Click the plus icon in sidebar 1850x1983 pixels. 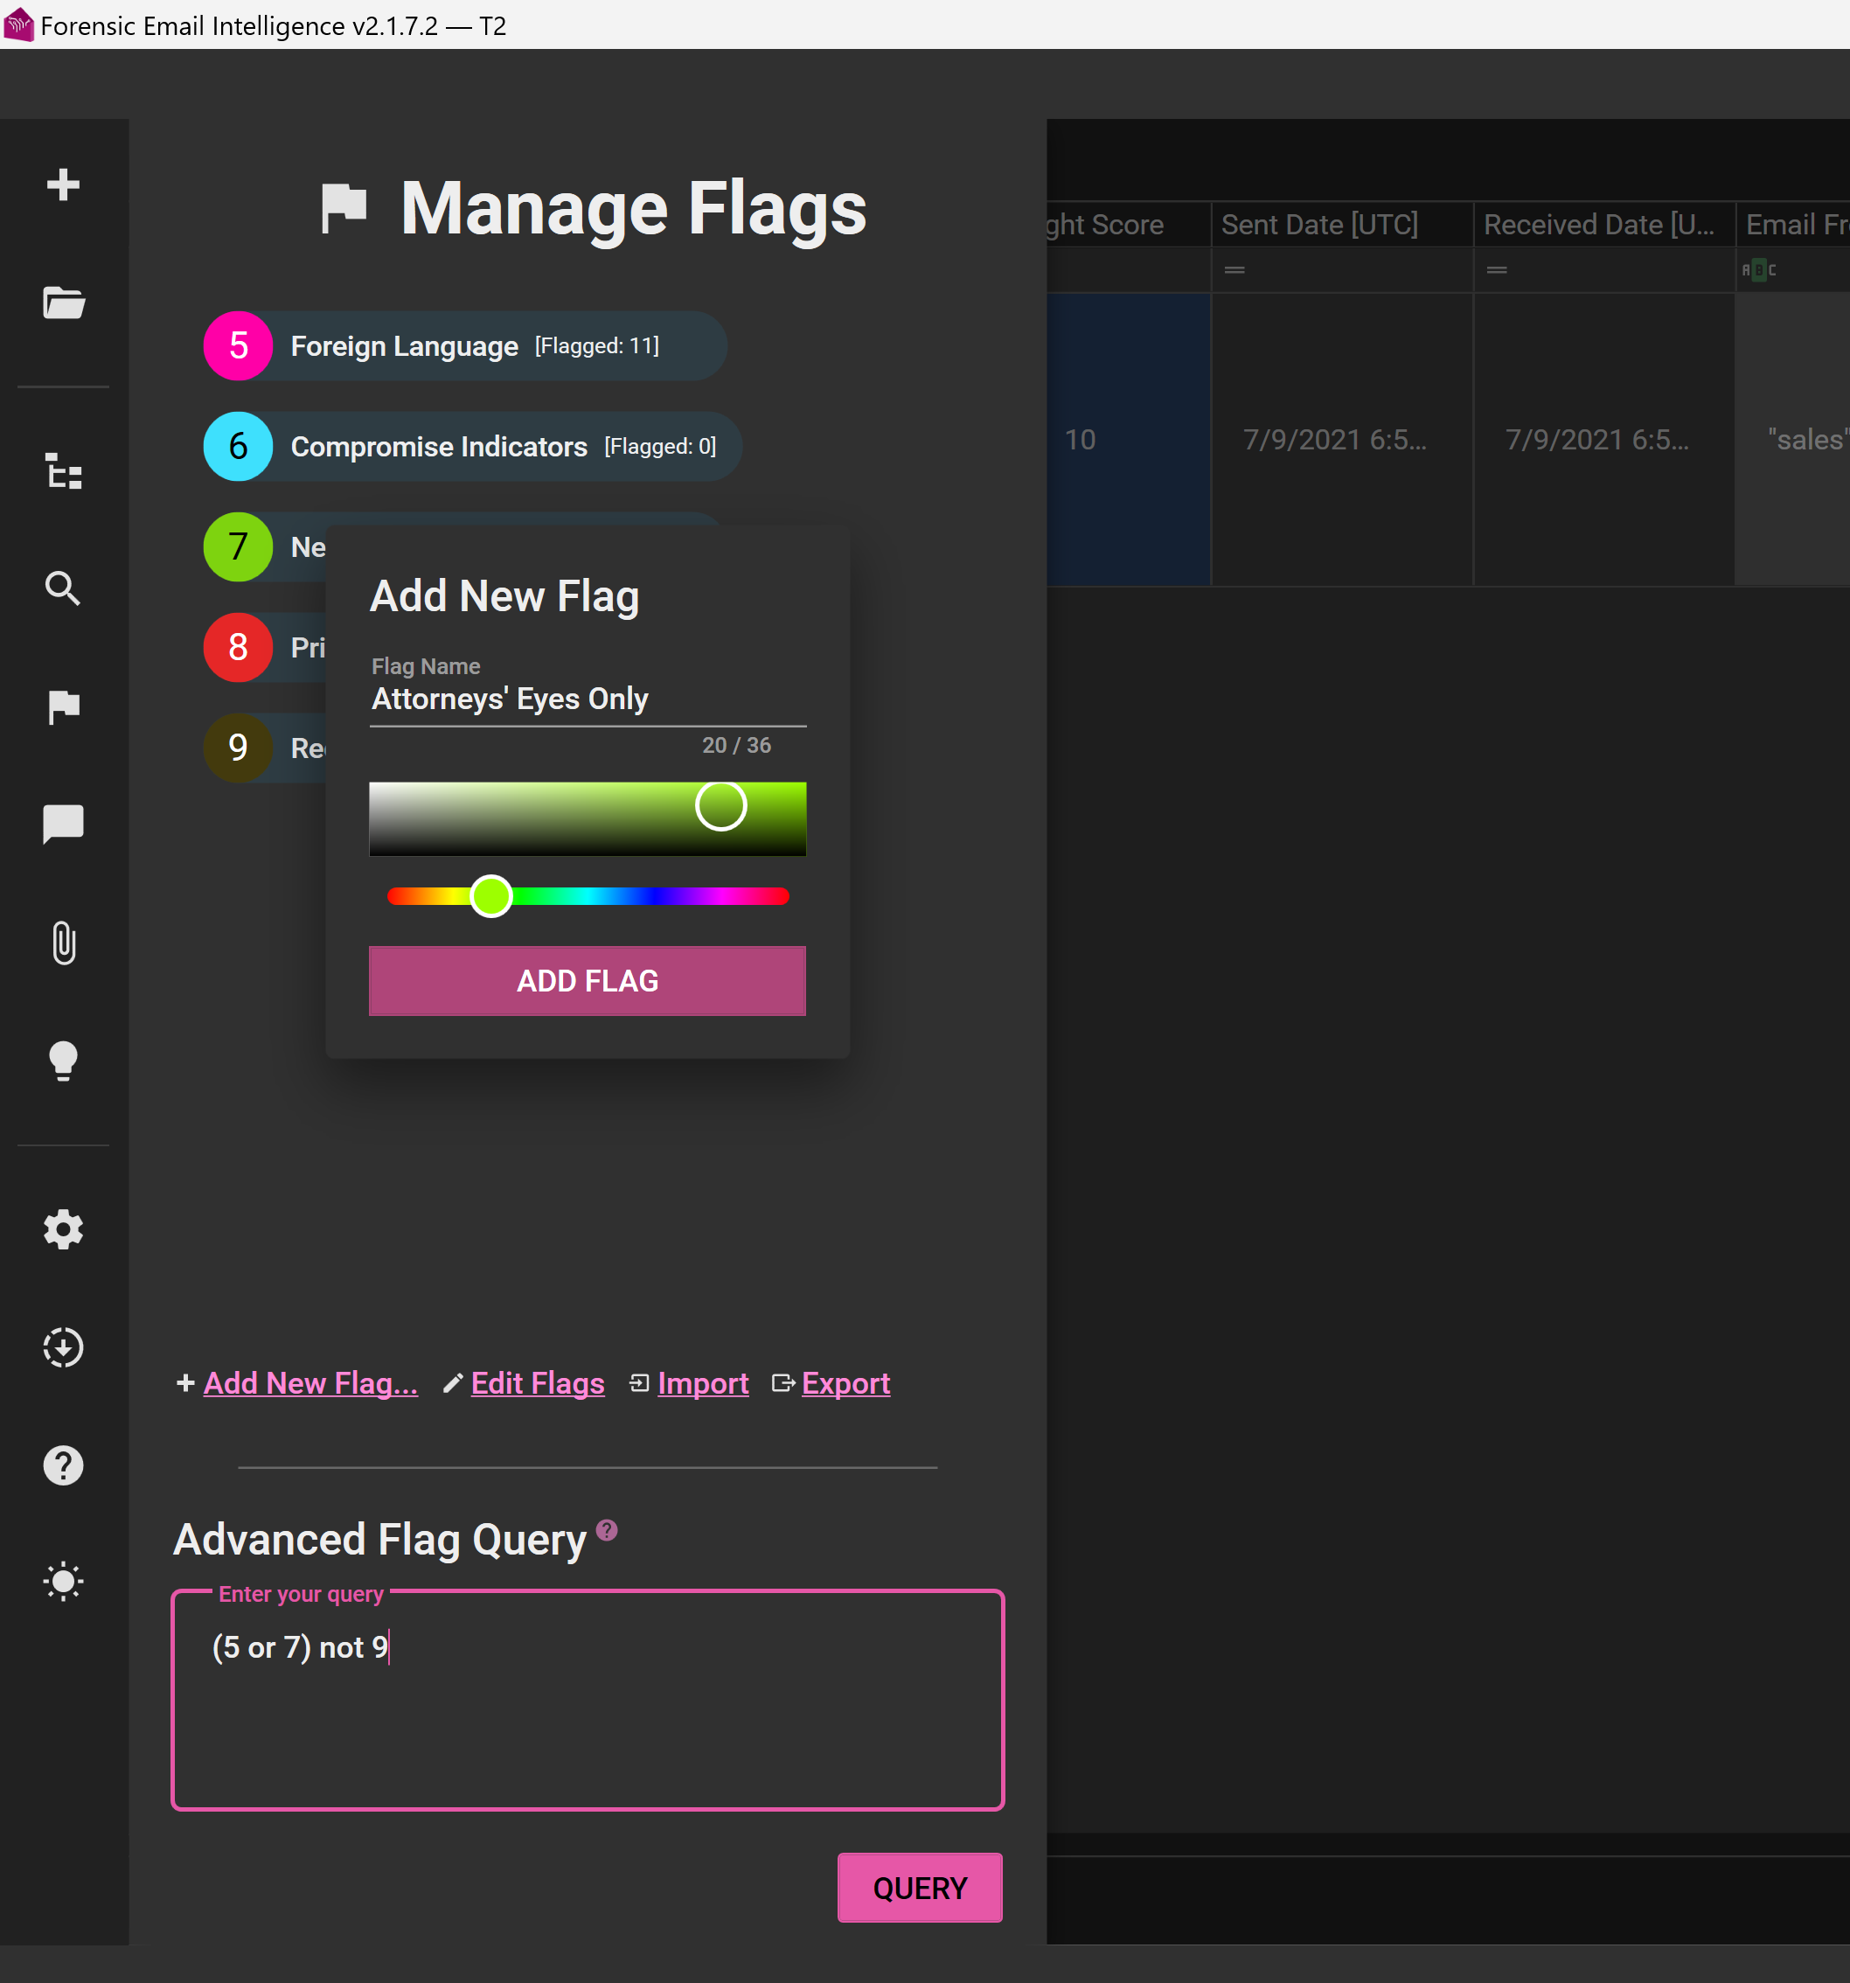point(63,184)
